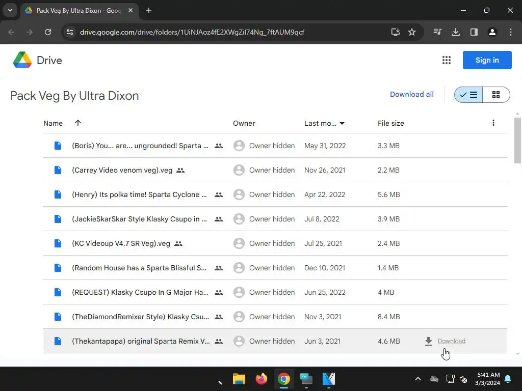522x391 pixels.
Task: Close the Pack Veg By Ultra Dixon tab
Action: click(130, 10)
